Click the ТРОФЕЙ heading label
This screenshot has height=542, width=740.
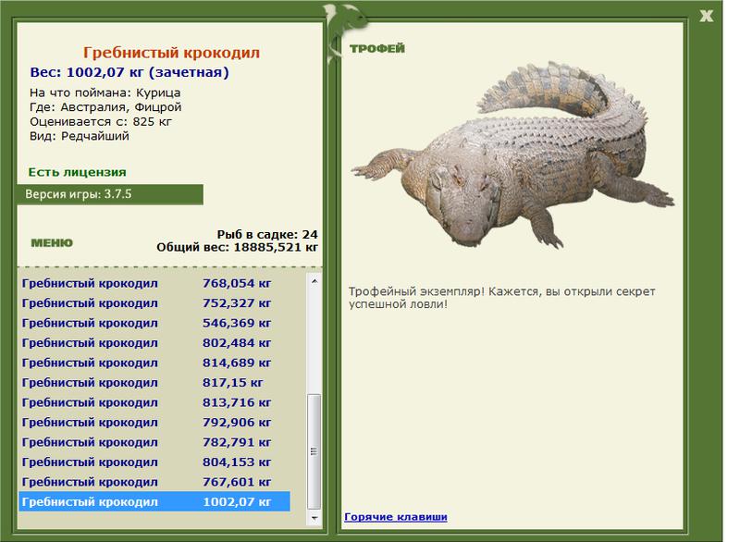pyautogui.click(x=377, y=49)
